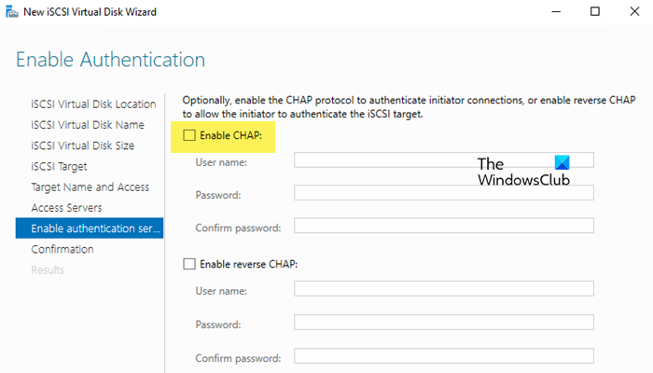Viewport: 653px width, 373px height.
Task: Select iSCSI Virtual Disk Size step
Action: coord(82,145)
